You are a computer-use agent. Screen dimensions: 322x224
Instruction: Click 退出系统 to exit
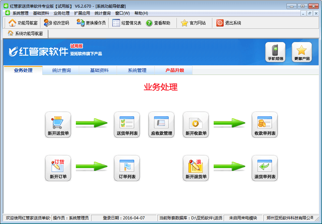coord(229,23)
